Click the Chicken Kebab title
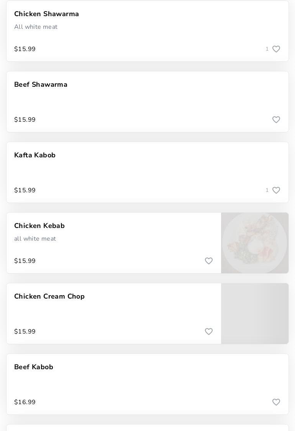The image size is (295, 431). [x=39, y=226]
